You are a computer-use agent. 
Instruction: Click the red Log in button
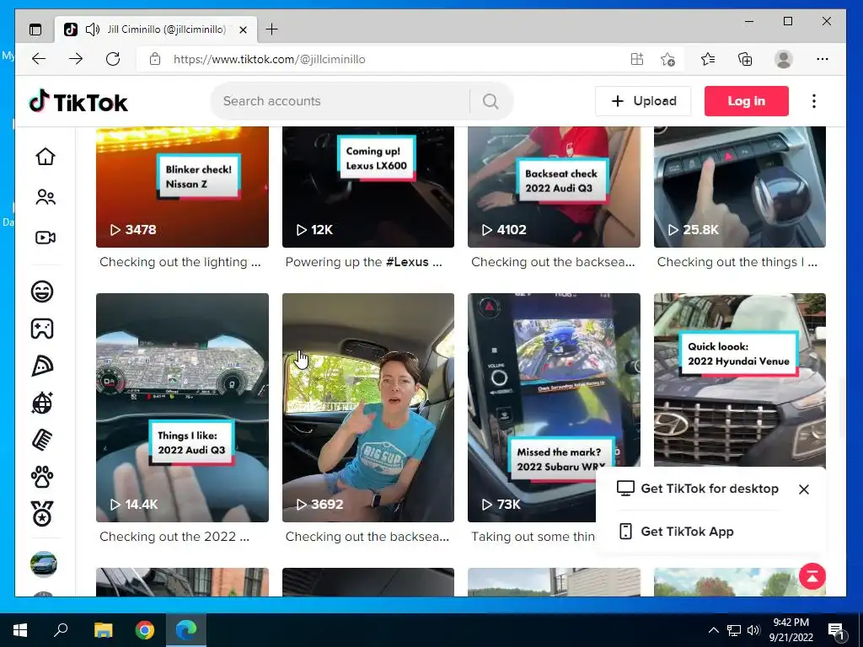pyautogui.click(x=747, y=101)
